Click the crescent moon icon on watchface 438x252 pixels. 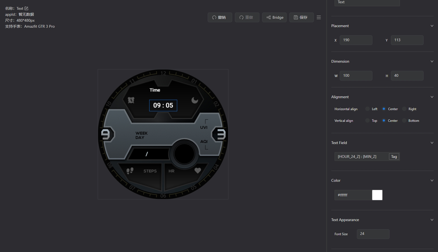pos(195,100)
